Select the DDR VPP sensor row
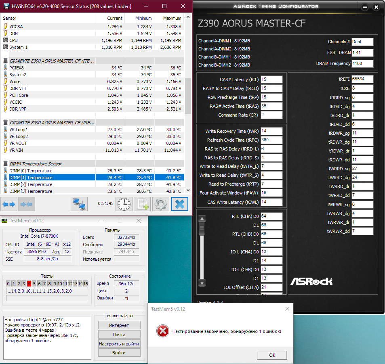The width and height of the screenshot is (385, 364). [92, 109]
